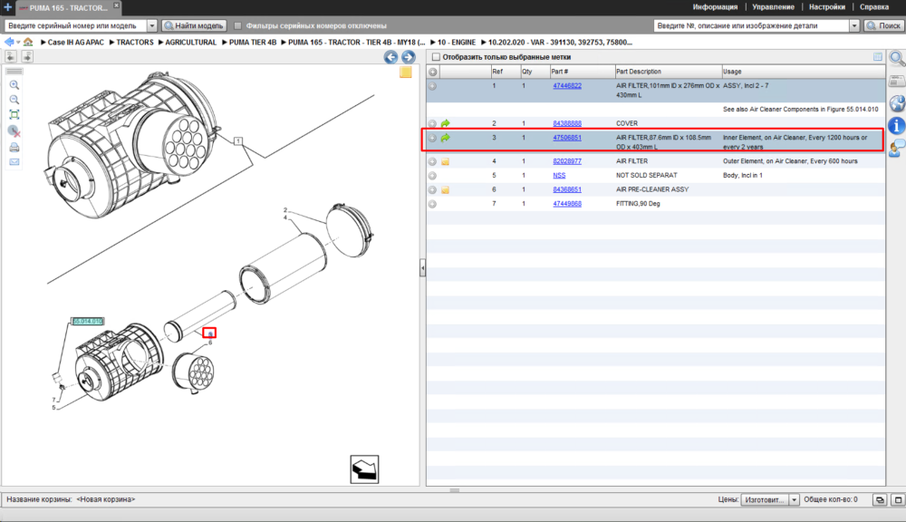Click 'PUMA TIER 4B' in breadcrumb

pos(253,43)
